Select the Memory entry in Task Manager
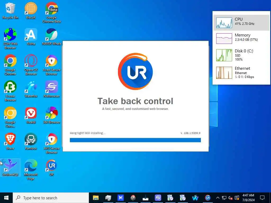Viewport: 271px width, 203px height. (241, 38)
